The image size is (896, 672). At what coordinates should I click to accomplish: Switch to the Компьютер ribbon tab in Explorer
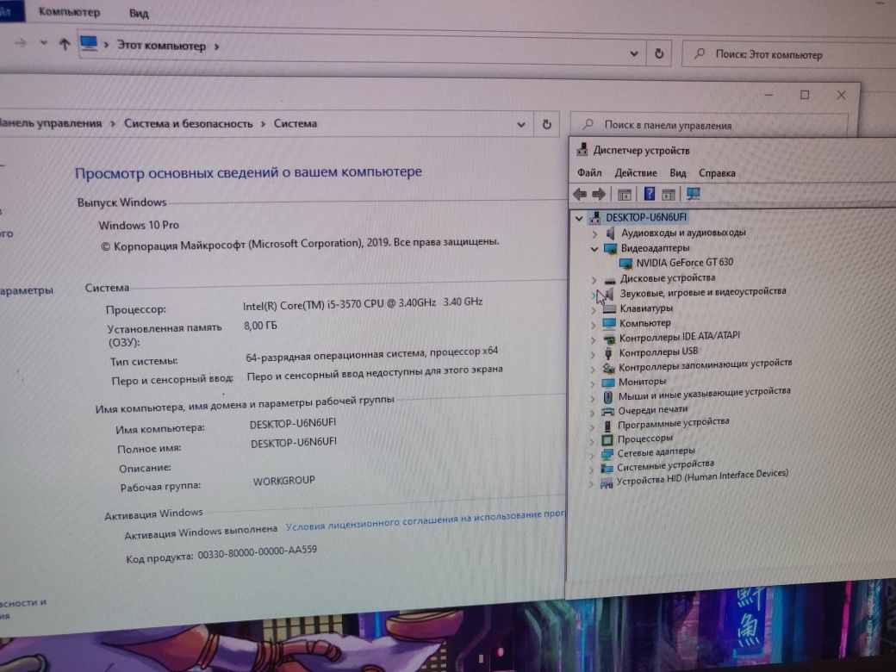(x=69, y=12)
